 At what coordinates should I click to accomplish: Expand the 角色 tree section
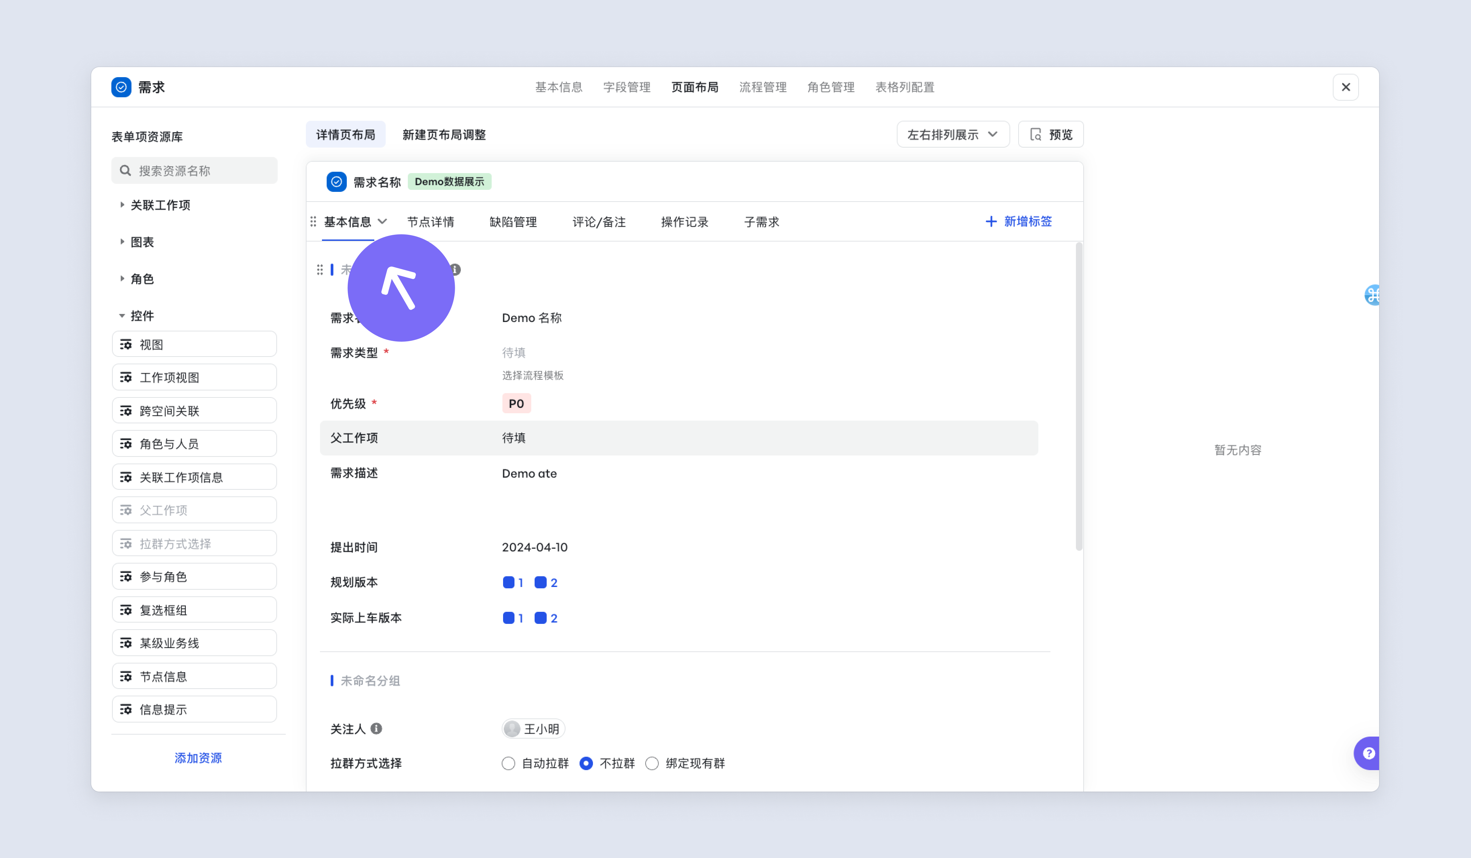coord(122,278)
